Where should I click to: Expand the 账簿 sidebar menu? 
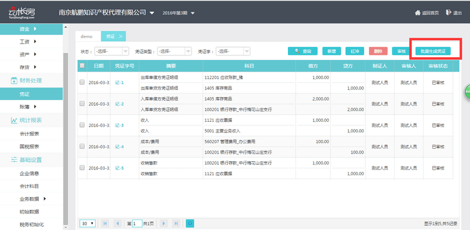click(35, 106)
